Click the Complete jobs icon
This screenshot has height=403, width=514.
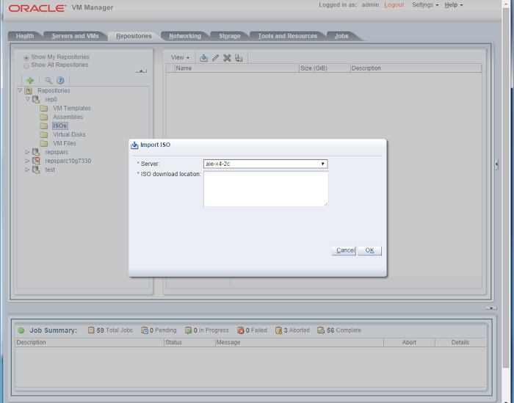321,330
